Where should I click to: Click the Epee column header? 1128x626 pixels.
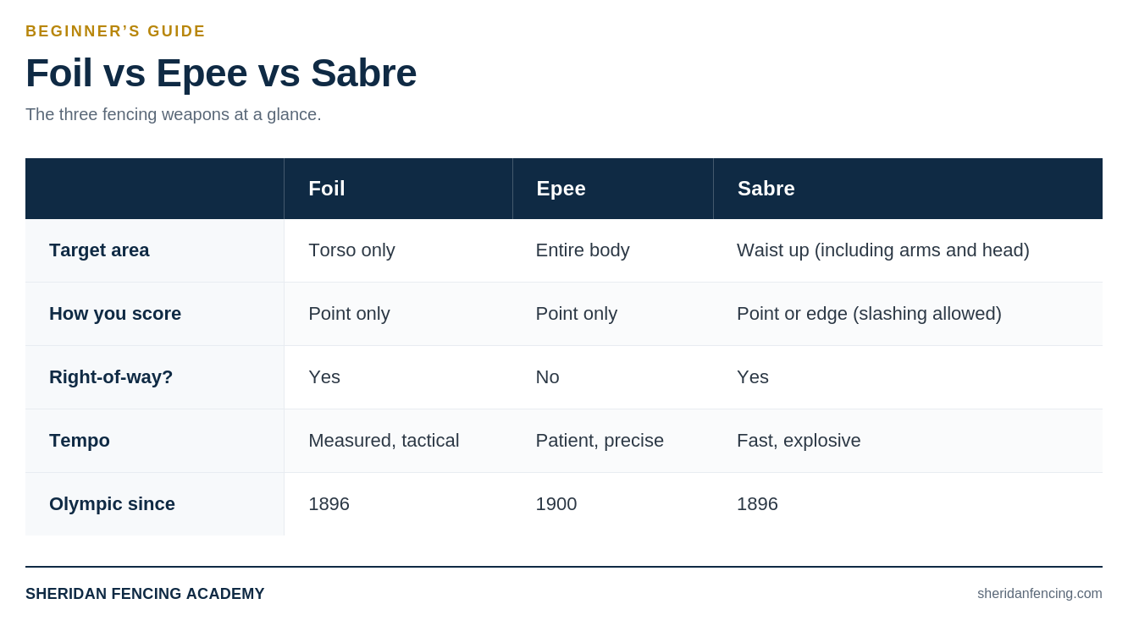(x=561, y=189)
